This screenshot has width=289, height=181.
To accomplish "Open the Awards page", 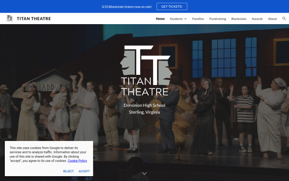I will tap(257, 19).
